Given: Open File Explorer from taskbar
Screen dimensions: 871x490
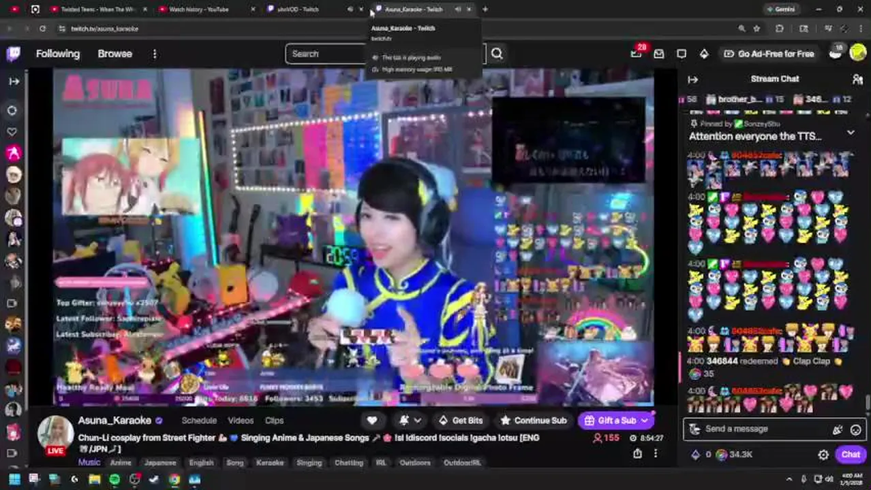Looking at the screenshot, I should pyautogui.click(x=95, y=480).
